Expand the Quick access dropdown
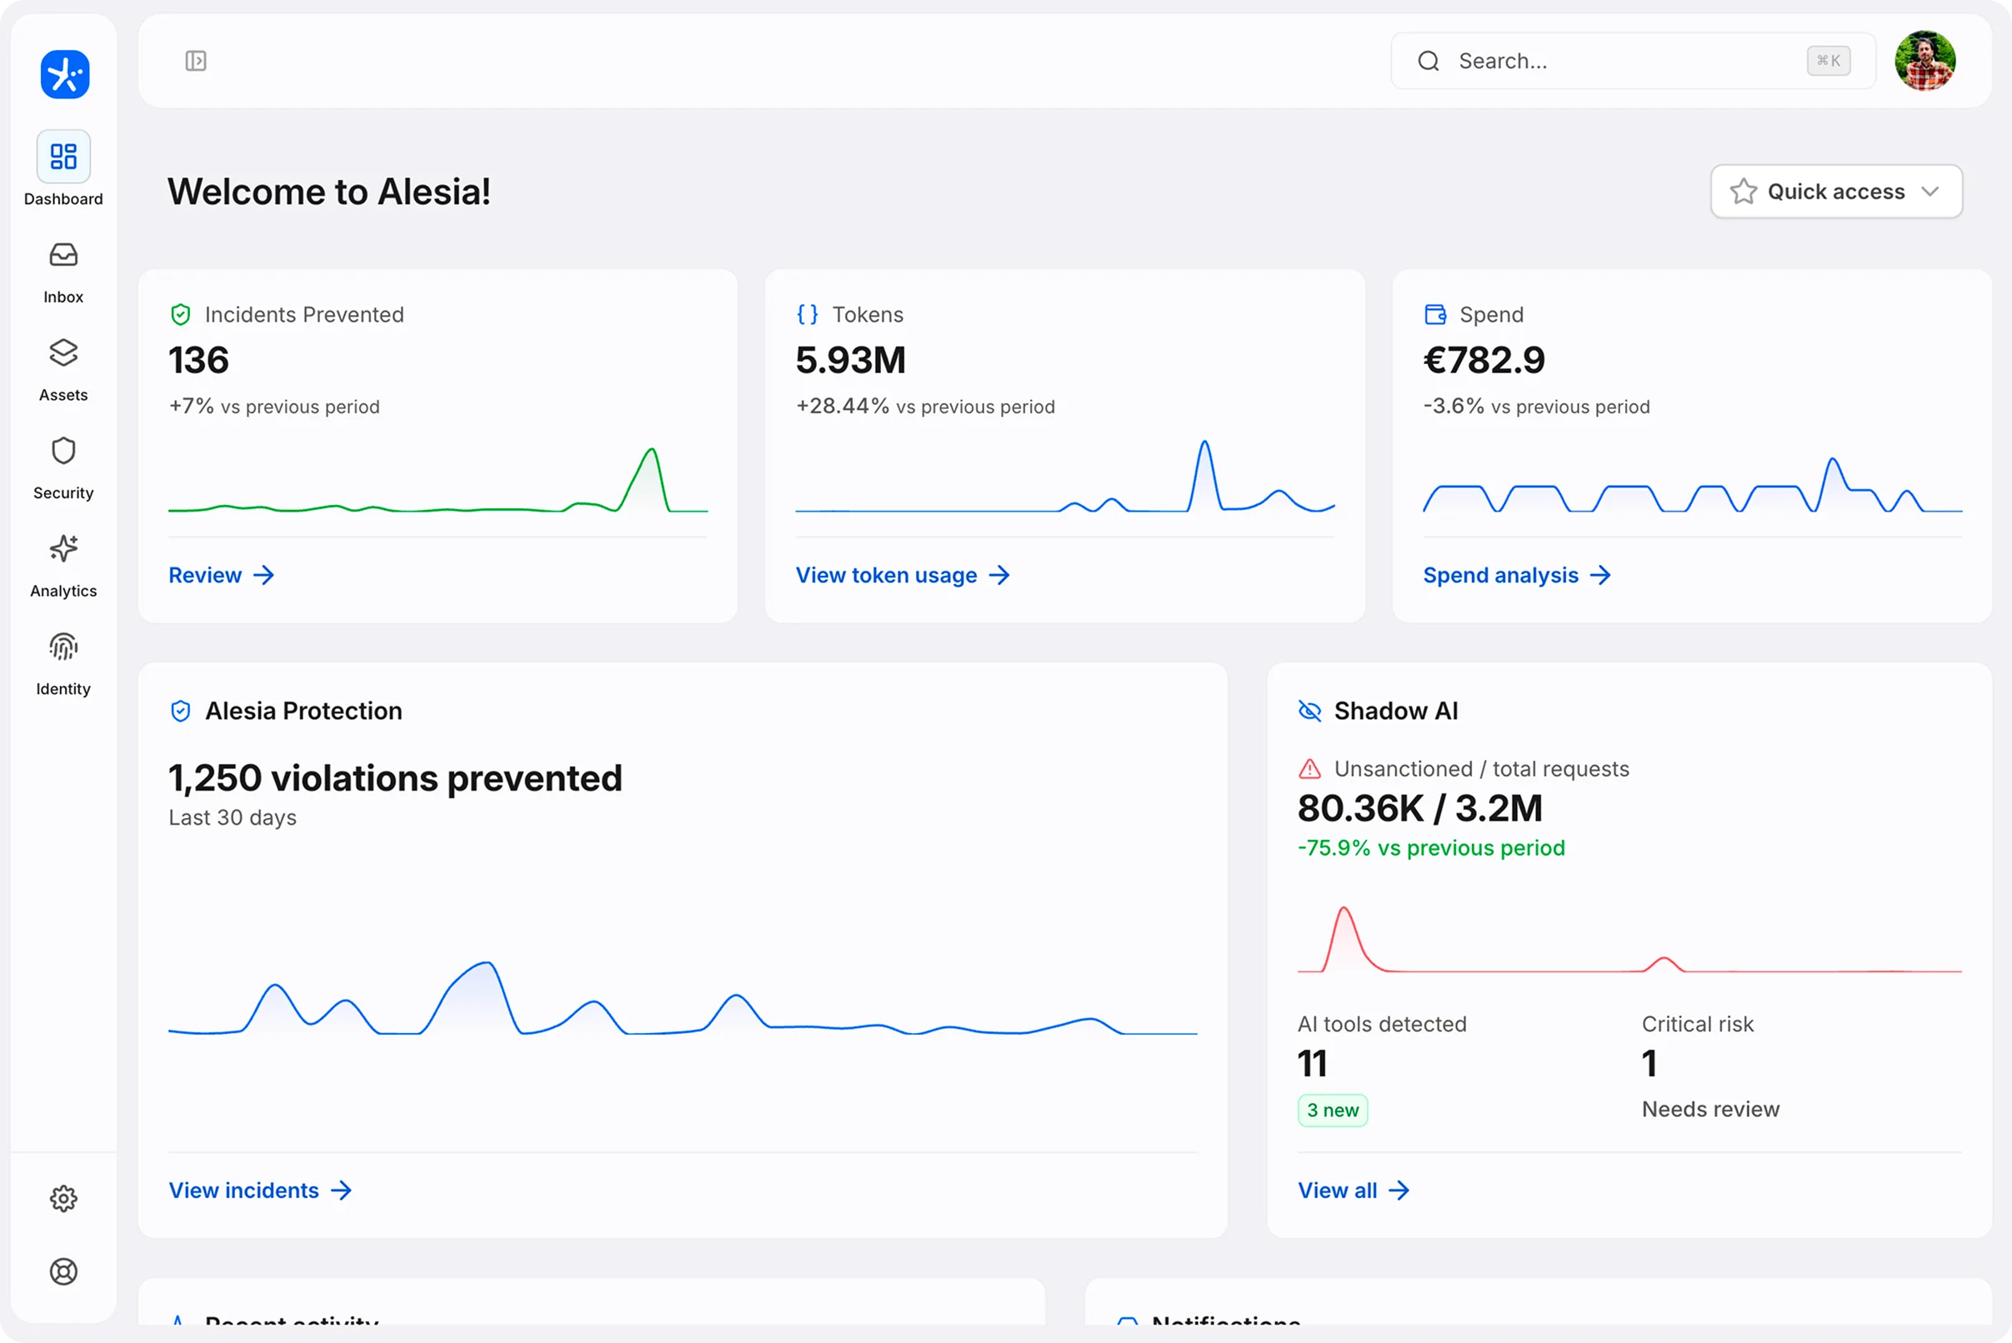The width and height of the screenshot is (2012, 1343). pos(1836,191)
